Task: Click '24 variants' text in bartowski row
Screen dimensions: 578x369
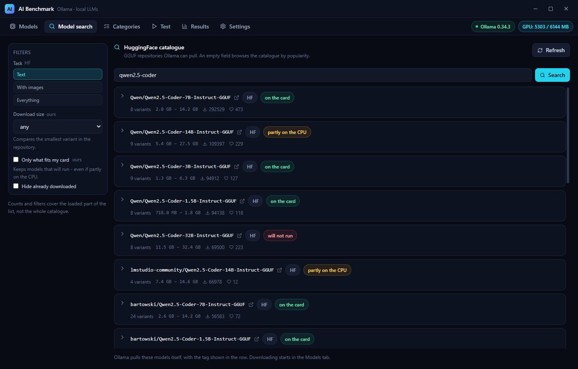Action: [x=142, y=316]
